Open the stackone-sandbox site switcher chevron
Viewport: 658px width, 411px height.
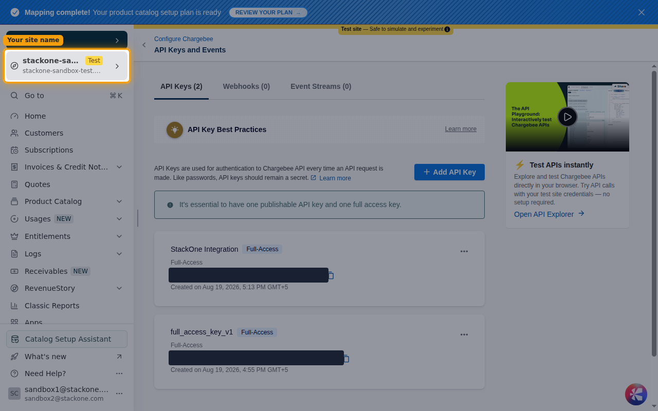coord(117,66)
